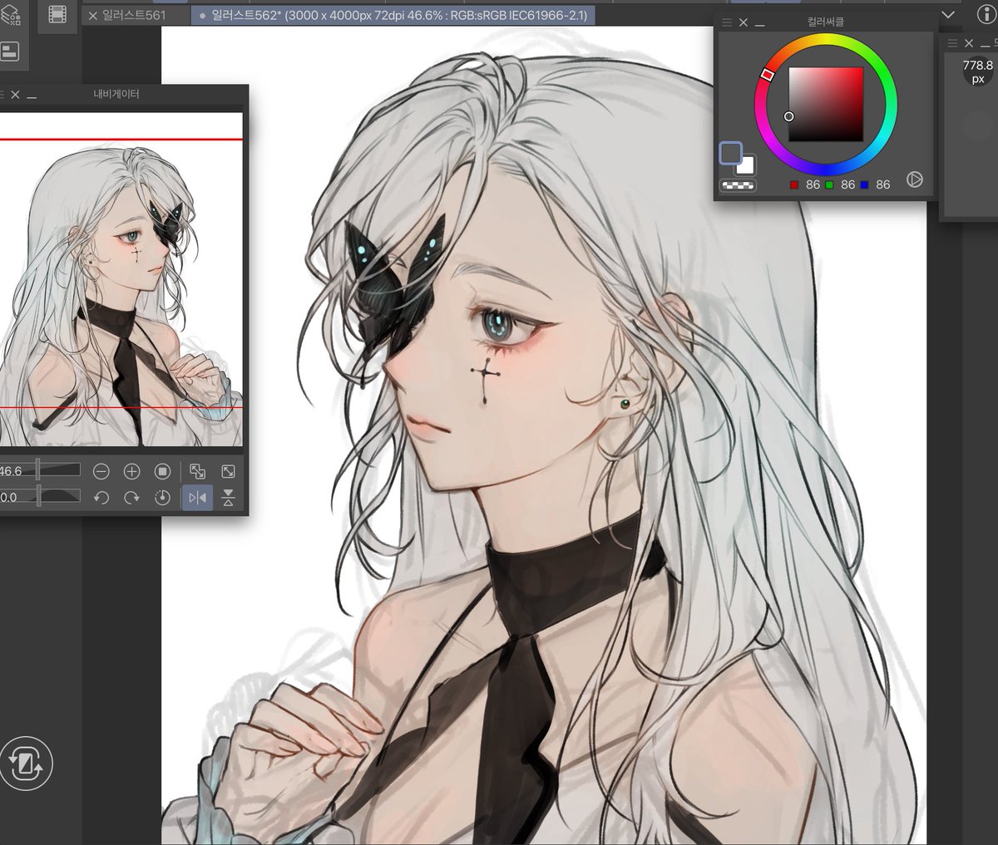Screen dimensions: 998x845
Task: Select the 일러스트562 canvas tab
Action: coord(393,15)
